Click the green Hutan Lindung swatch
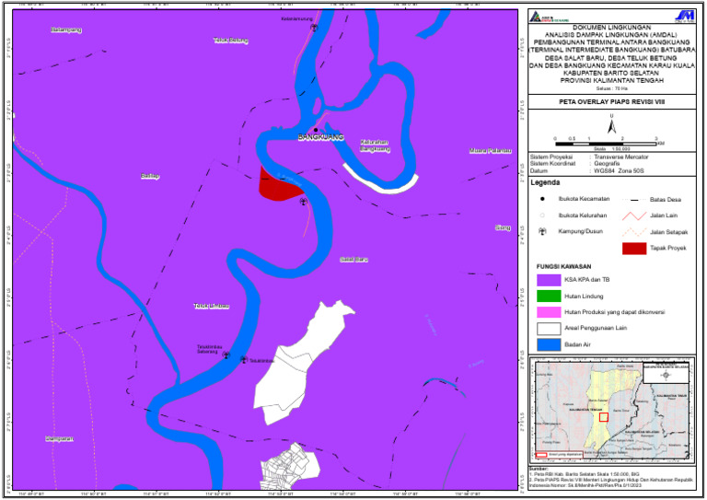Viewport: 707px width, 500px height. [549, 297]
